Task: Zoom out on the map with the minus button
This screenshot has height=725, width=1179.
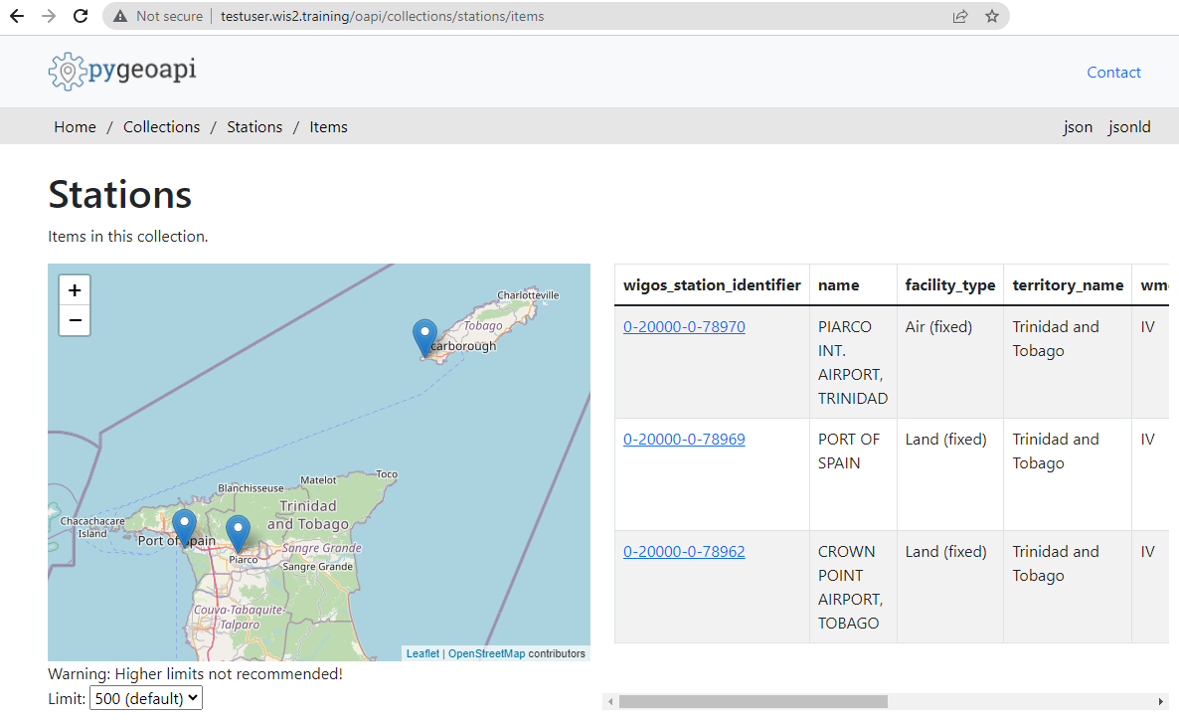Action: [74, 320]
